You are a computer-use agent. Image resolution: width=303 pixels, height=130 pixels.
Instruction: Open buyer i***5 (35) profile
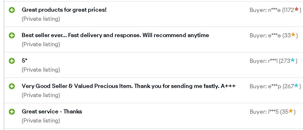click(272, 112)
